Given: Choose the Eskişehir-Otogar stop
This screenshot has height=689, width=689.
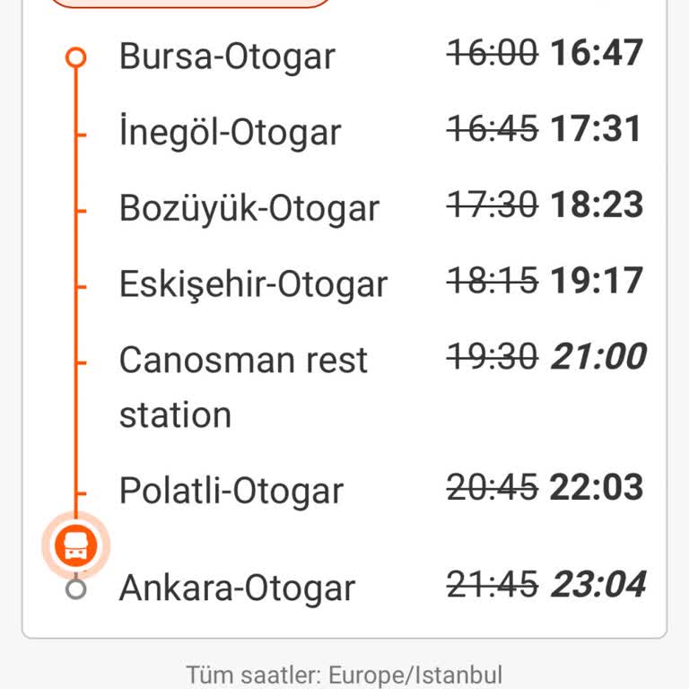Looking at the screenshot, I should click(253, 284).
